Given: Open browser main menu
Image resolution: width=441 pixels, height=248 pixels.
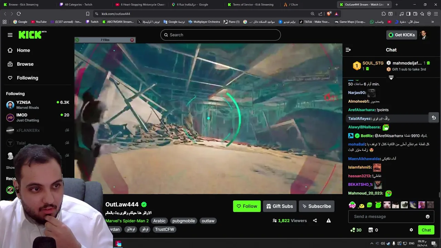Looking at the screenshot, I should 436,14.
